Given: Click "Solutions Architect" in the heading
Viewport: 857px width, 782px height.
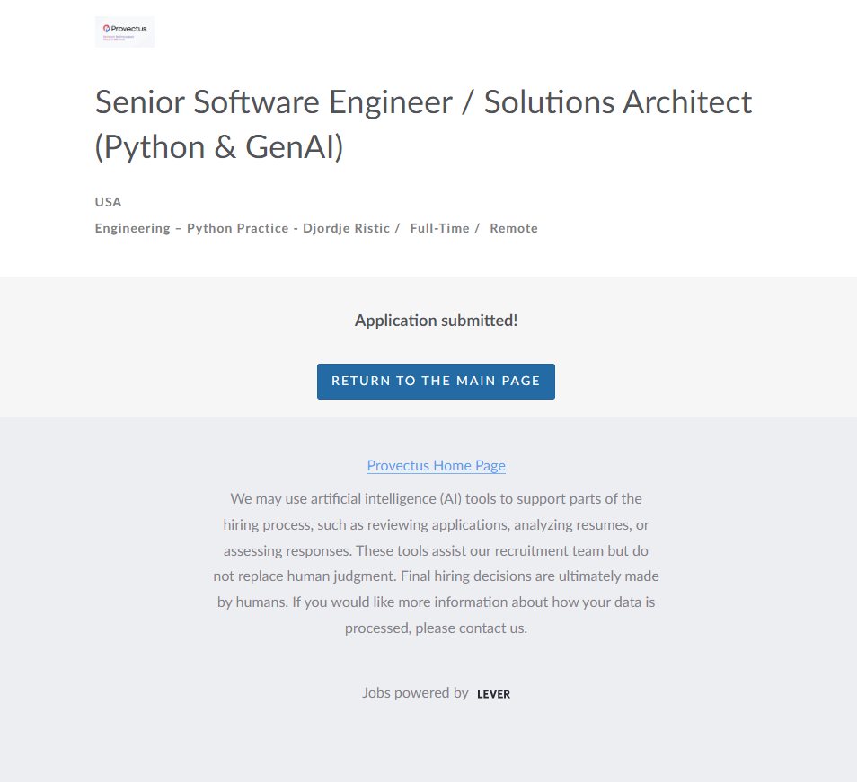Looking at the screenshot, I should coord(618,102).
